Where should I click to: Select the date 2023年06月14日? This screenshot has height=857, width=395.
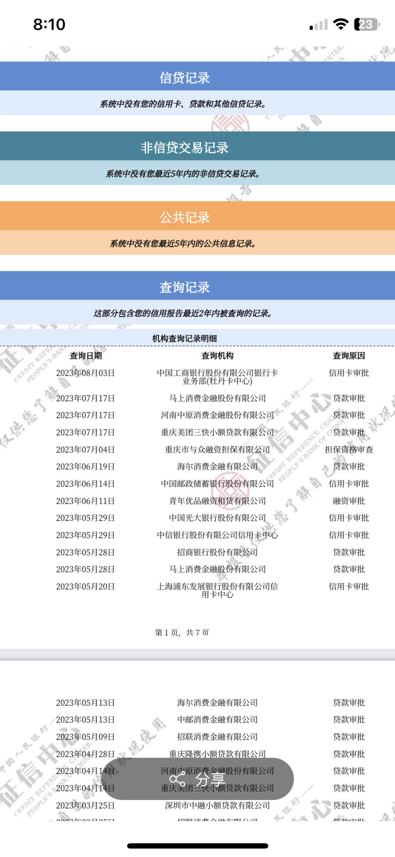coord(85,484)
